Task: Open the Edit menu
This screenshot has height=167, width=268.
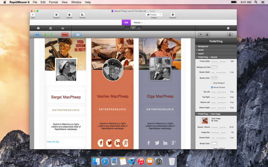Action: [43, 2]
